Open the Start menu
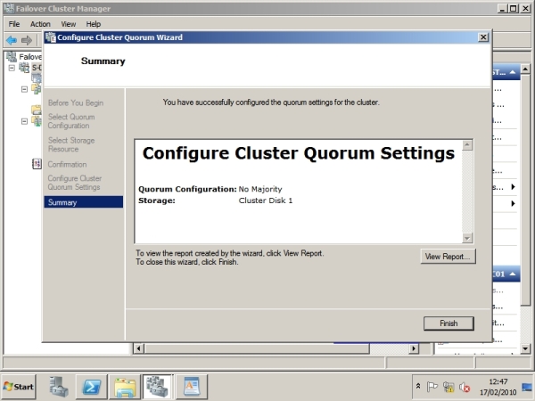This screenshot has height=401, width=535. pos(19,387)
